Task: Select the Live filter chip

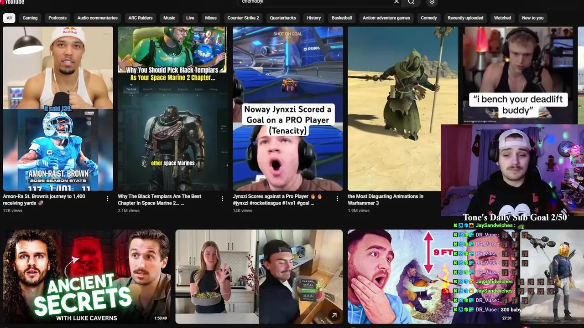Action: pyautogui.click(x=190, y=18)
